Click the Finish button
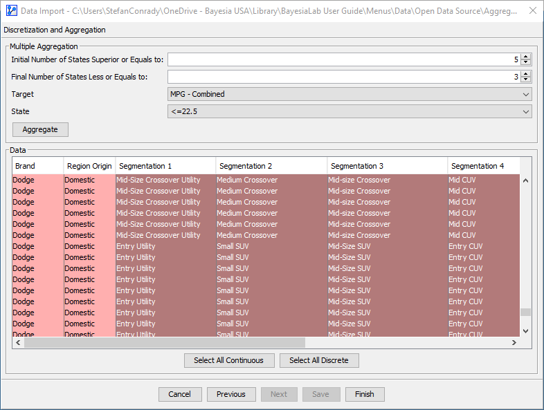Image resolution: width=544 pixels, height=410 pixels. click(365, 394)
